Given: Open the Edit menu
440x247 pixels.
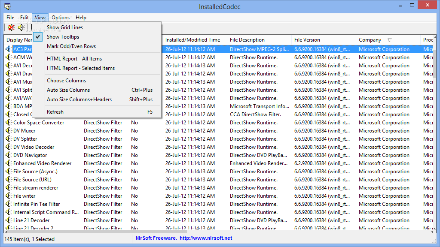Looking at the screenshot, I should point(24,17).
